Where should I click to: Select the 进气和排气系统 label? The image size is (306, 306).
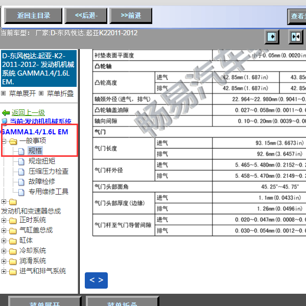42,271
